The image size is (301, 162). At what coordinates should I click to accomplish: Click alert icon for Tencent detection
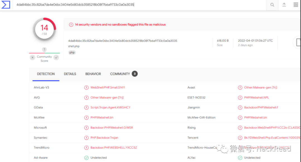click(240, 138)
